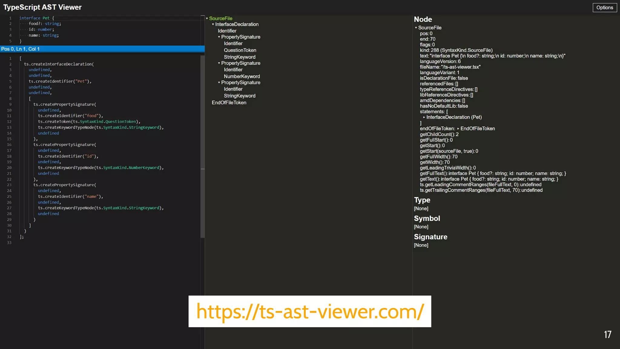
Task: Click the factory code panel scrollbar
Action: pos(203,145)
